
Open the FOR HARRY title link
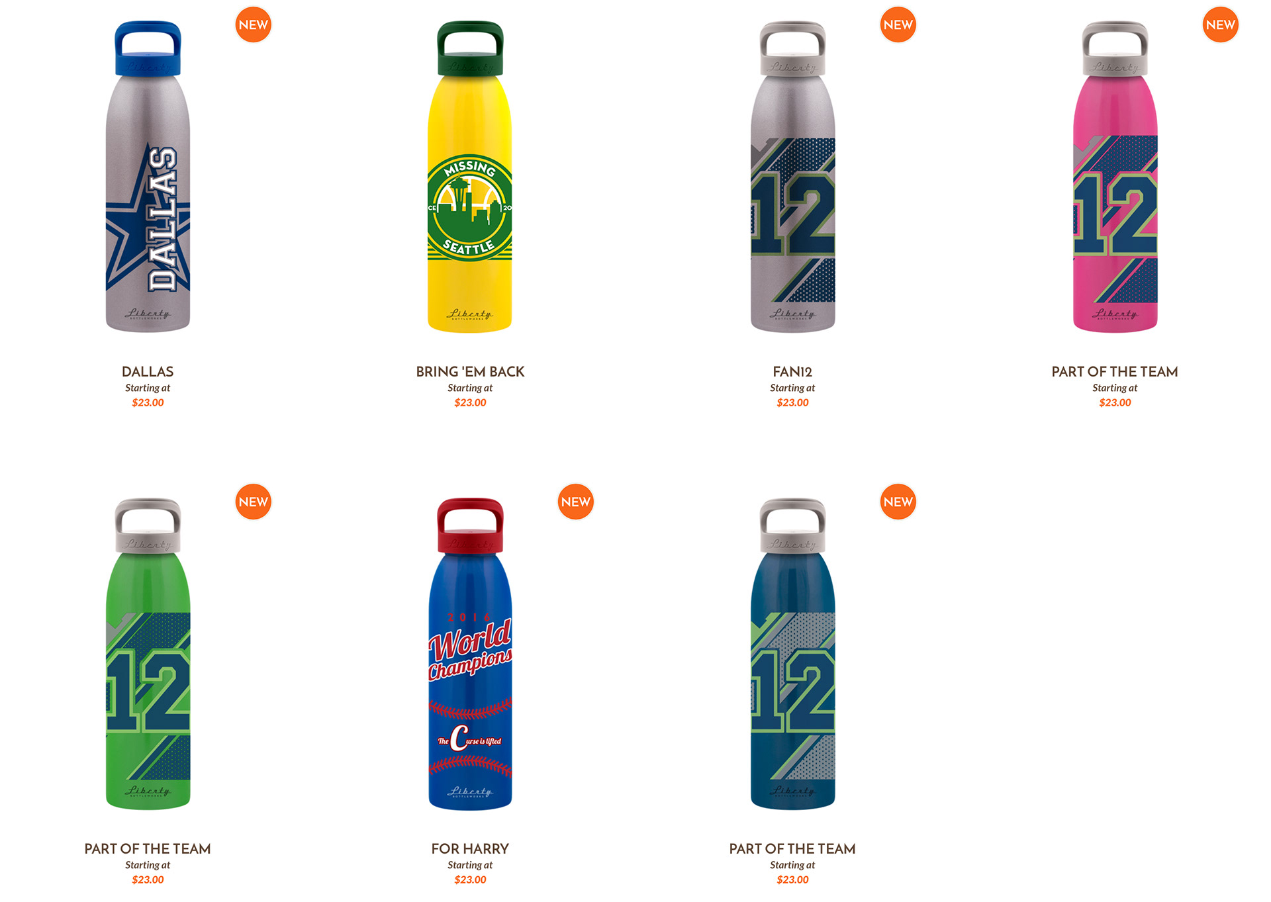point(470,849)
